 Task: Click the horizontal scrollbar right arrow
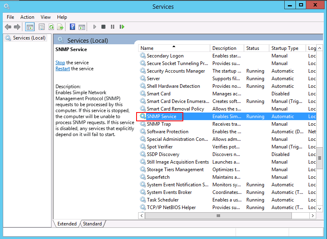click(x=313, y=216)
